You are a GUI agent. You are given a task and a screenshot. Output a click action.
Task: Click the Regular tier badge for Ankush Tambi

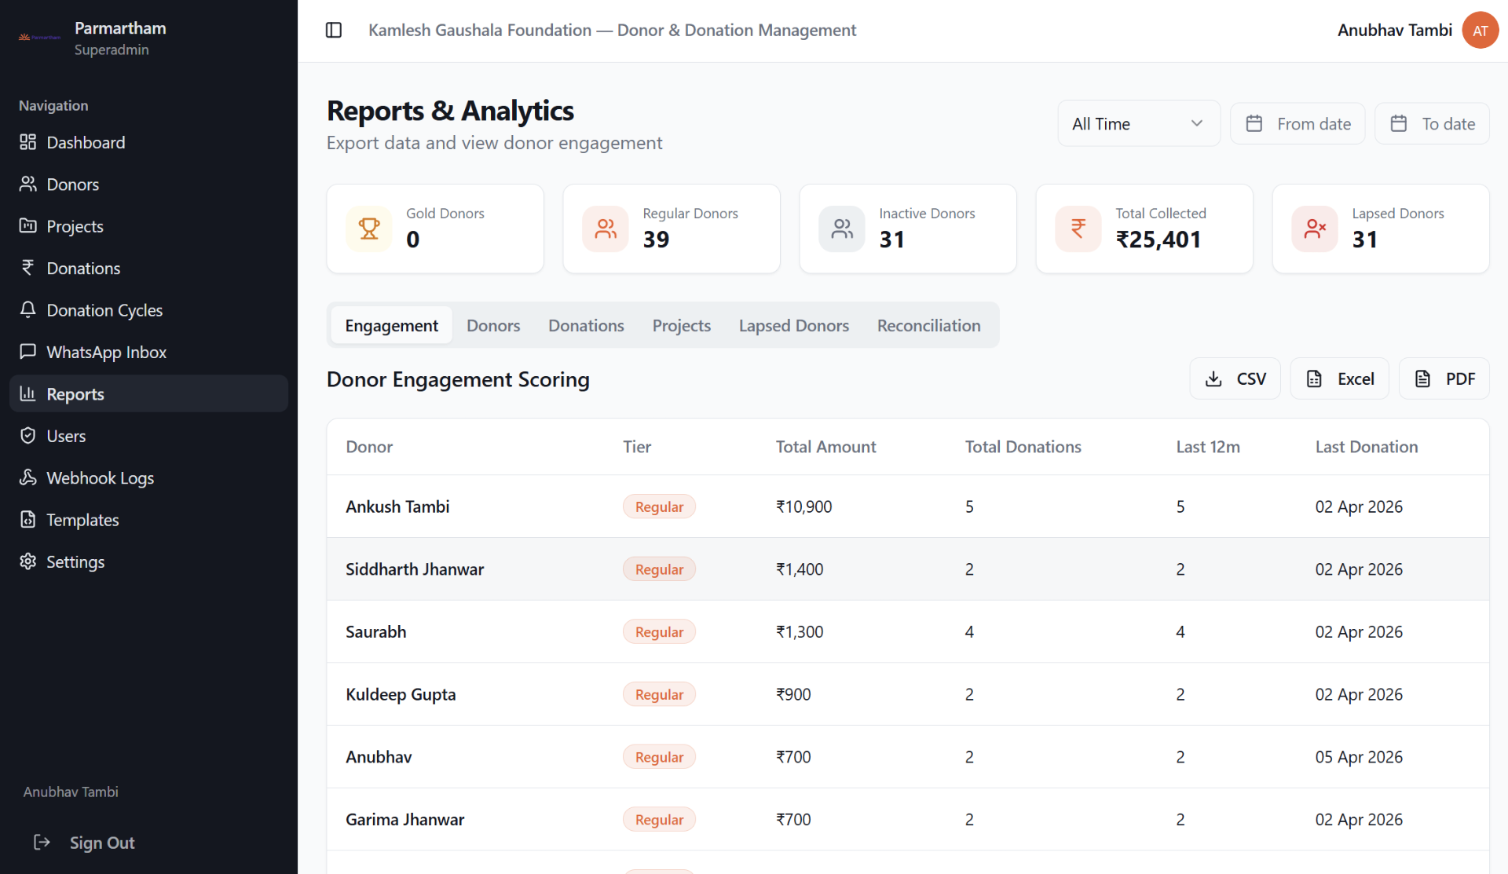point(659,506)
